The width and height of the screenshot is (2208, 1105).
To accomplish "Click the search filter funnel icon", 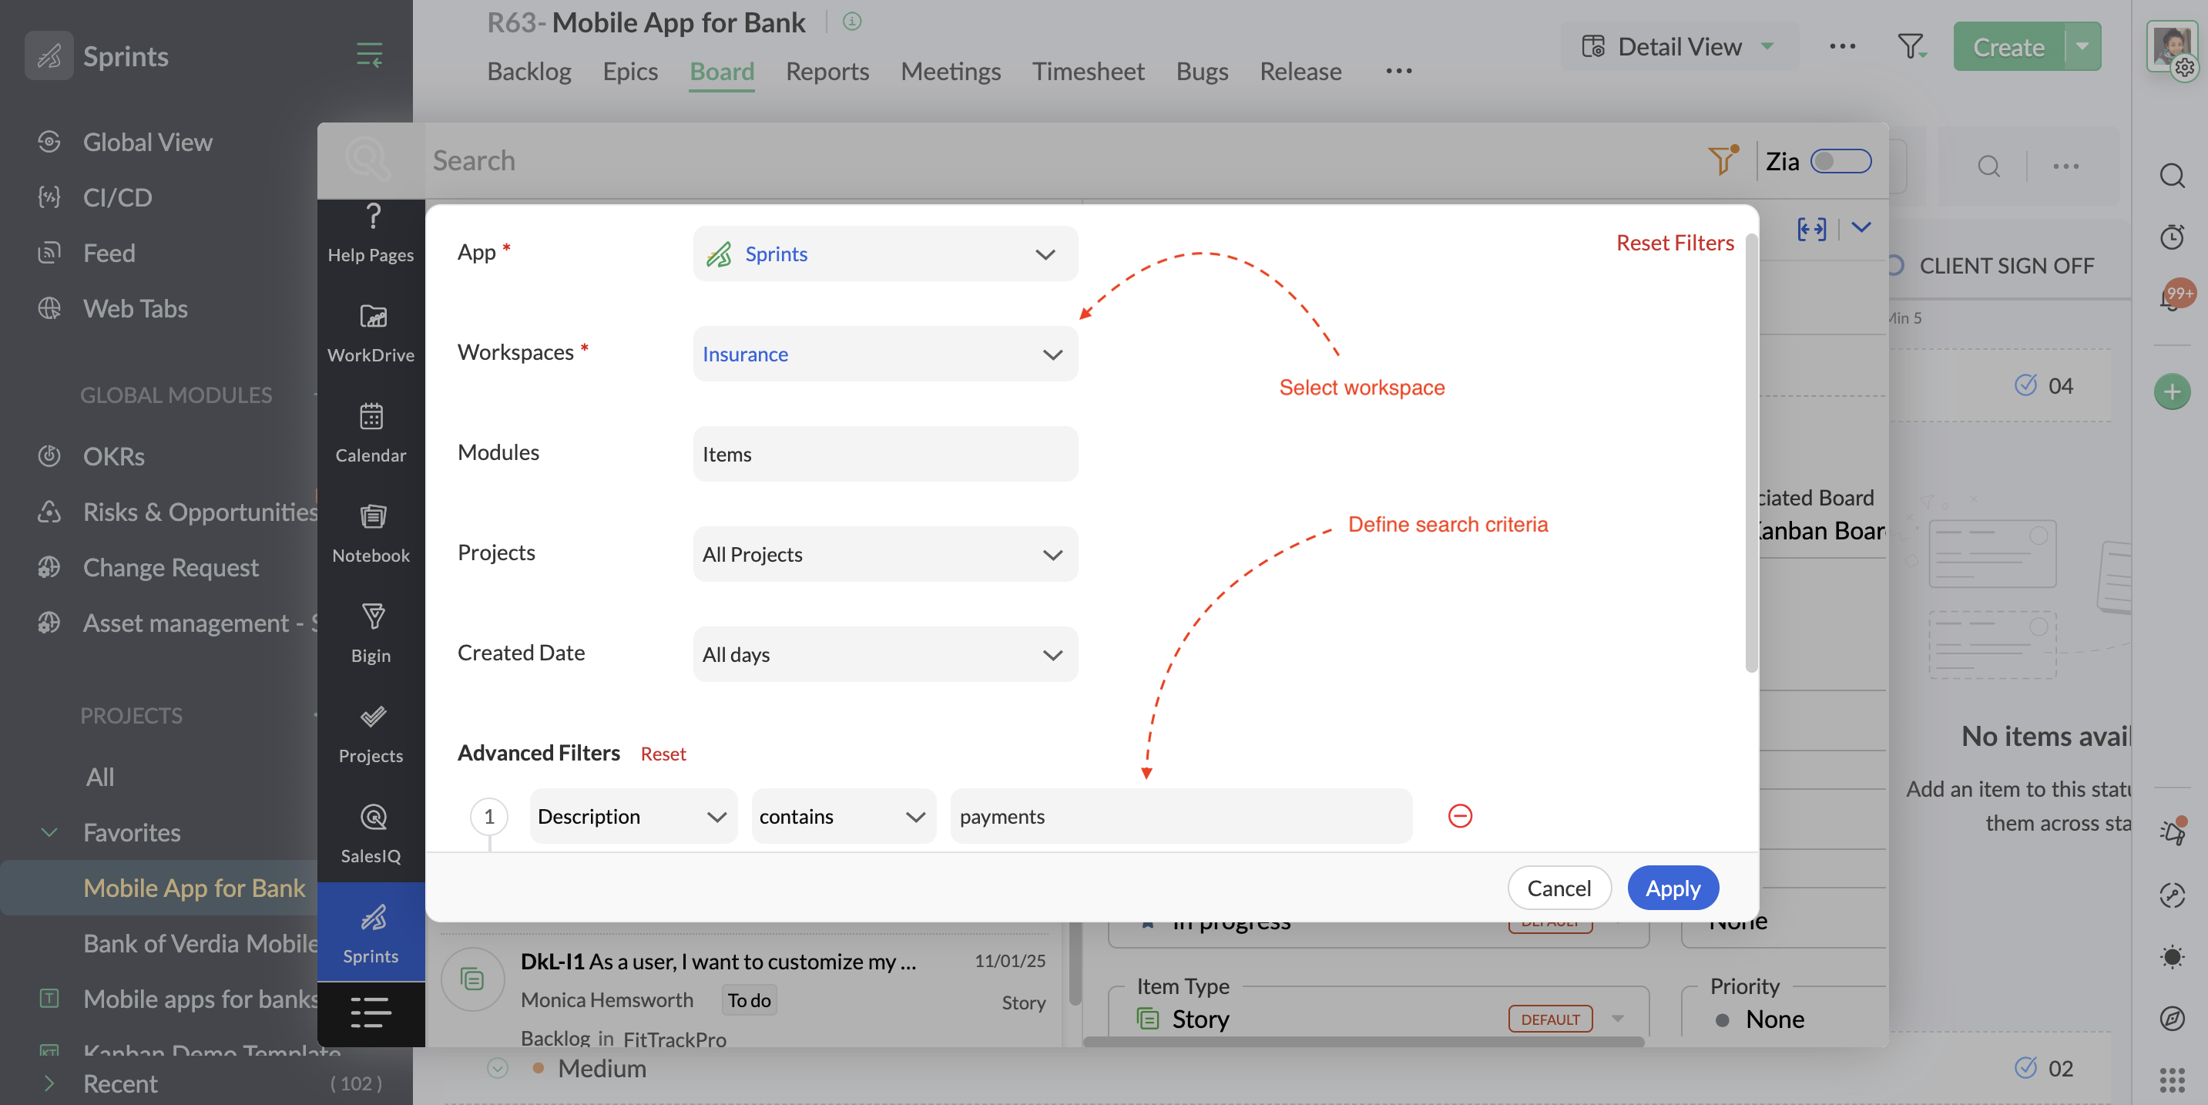I will [x=1722, y=160].
